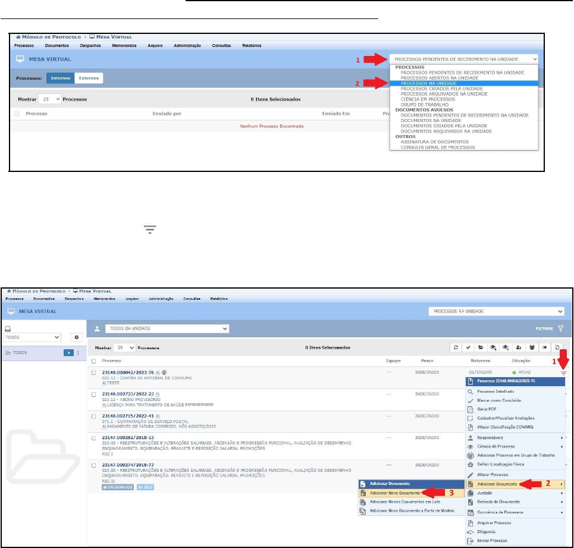Open the gear settings icon beside TODOS dropdown
The width and height of the screenshot is (574, 548).
pos(76,337)
